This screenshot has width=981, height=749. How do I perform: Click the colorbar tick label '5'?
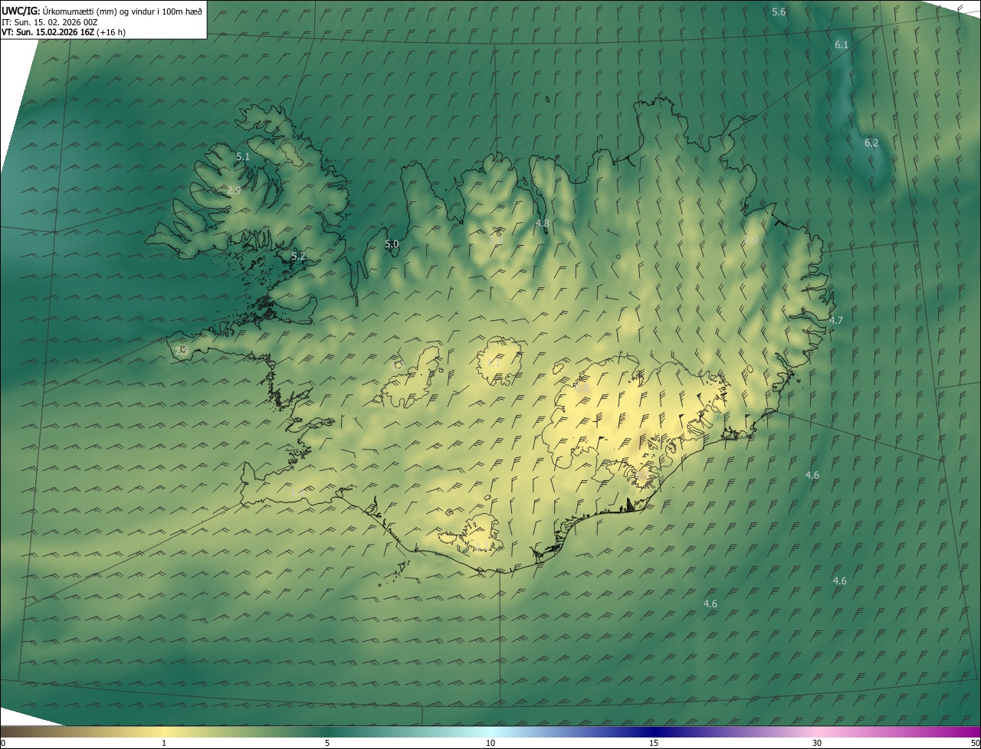(x=327, y=743)
